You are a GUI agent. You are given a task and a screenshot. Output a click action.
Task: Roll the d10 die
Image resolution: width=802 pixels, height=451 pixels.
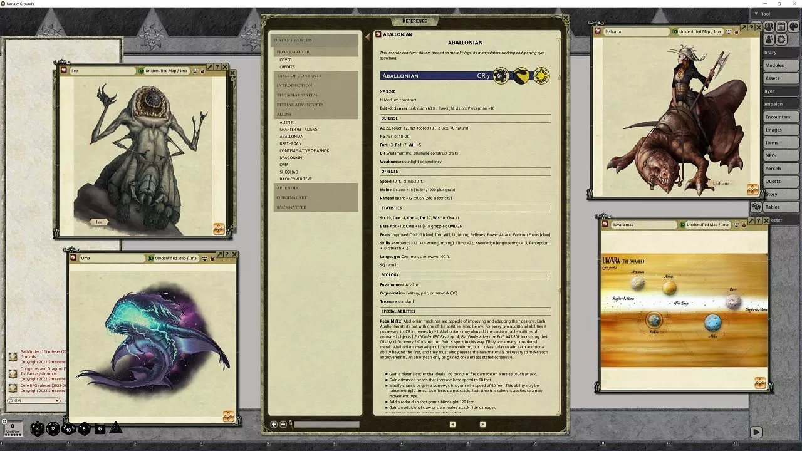pyautogui.click(x=69, y=429)
